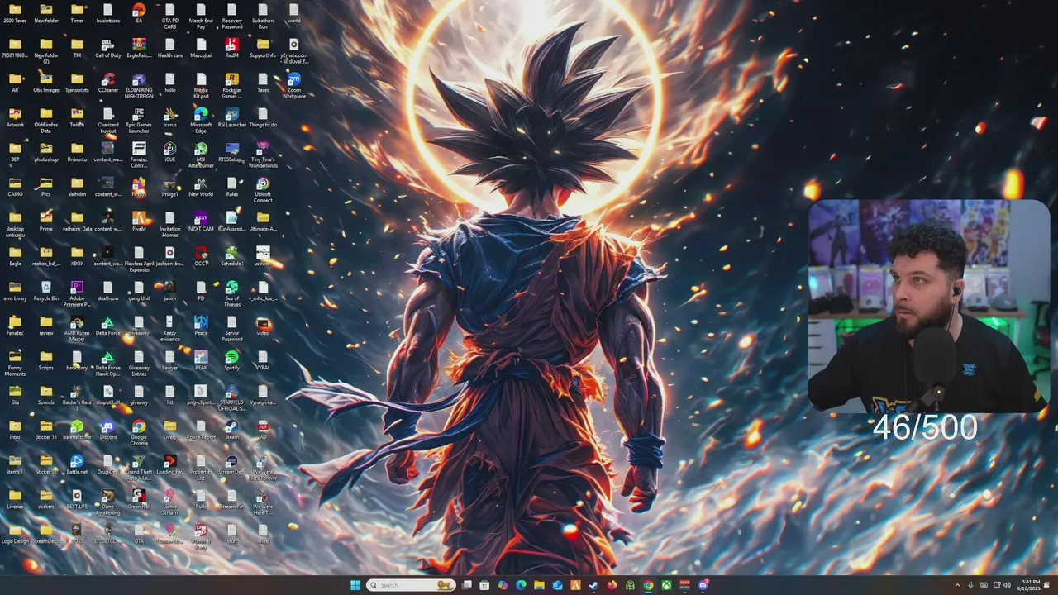Select the Obs Images folder
The height and width of the screenshot is (595, 1058).
pos(46,83)
